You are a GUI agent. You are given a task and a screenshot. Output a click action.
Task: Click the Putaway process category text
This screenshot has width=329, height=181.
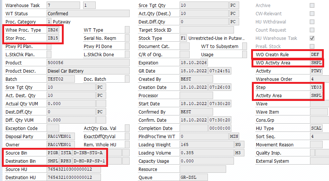coord(62,22)
